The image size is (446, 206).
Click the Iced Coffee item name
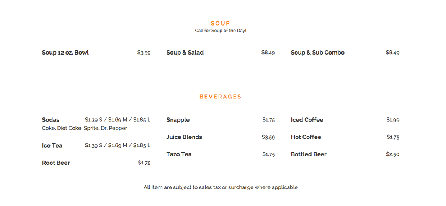click(307, 120)
